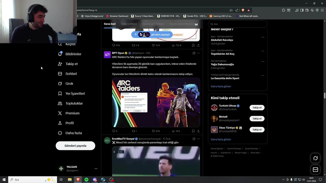Screen dimensions: 326x183
Task: Open Topluluklar communities
Action: pos(71,103)
